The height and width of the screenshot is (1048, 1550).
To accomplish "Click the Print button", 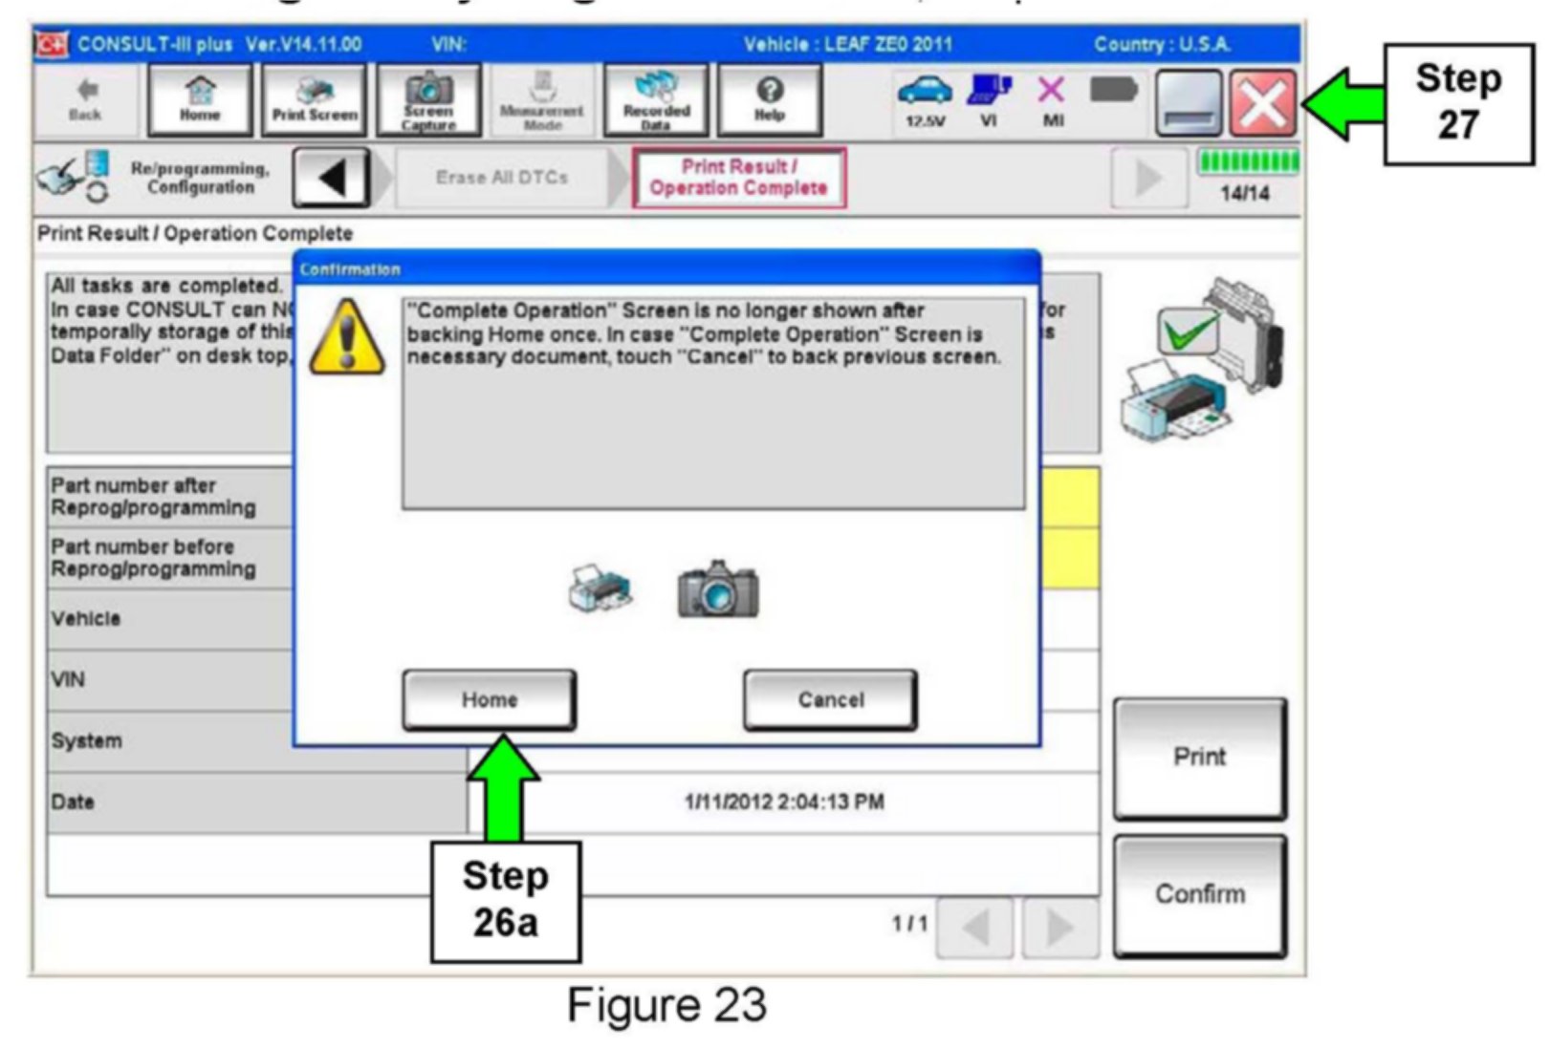I will click(1199, 758).
